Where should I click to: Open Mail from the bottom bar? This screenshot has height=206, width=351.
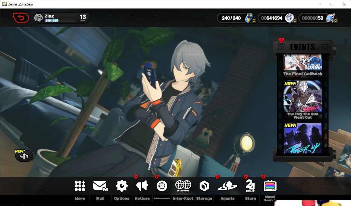coord(100,186)
